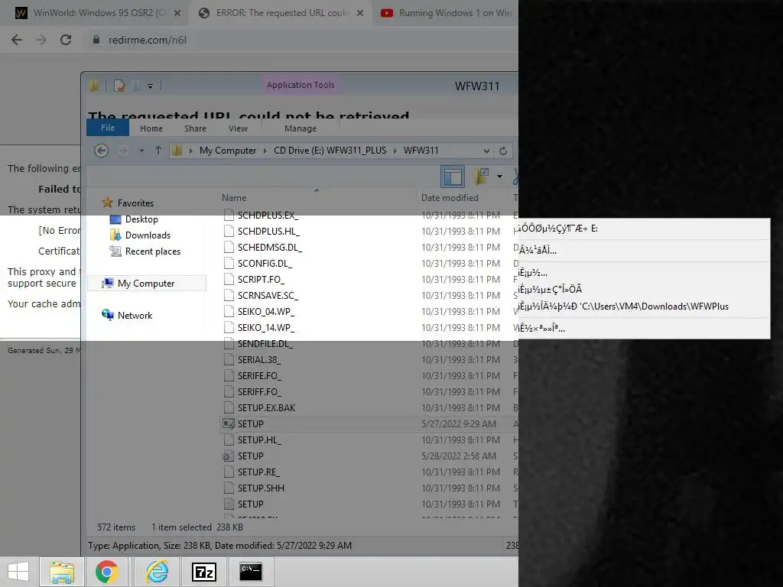Click Explorer back navigation arrow
Screen dimensions: 783x587
coord(102,151)
